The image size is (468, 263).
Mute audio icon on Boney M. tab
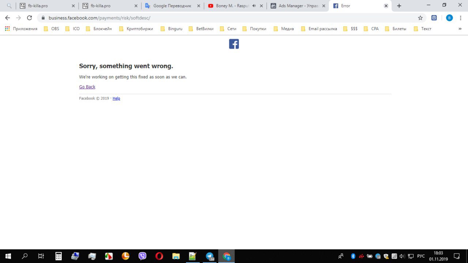[254, 6]
